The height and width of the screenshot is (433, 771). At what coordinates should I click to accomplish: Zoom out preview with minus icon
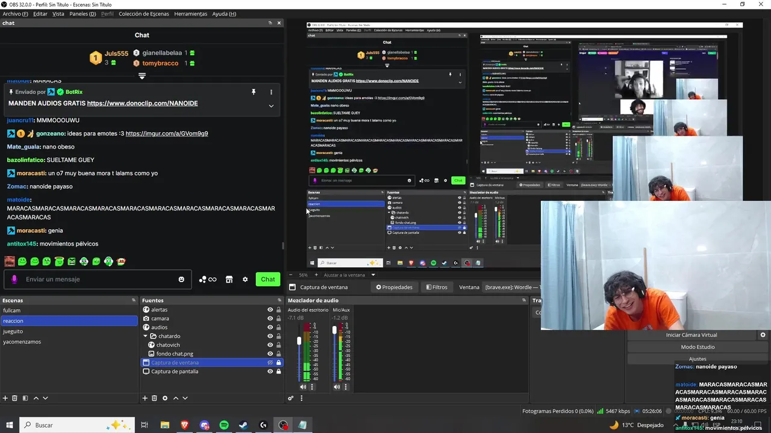[x=290, y=275]
